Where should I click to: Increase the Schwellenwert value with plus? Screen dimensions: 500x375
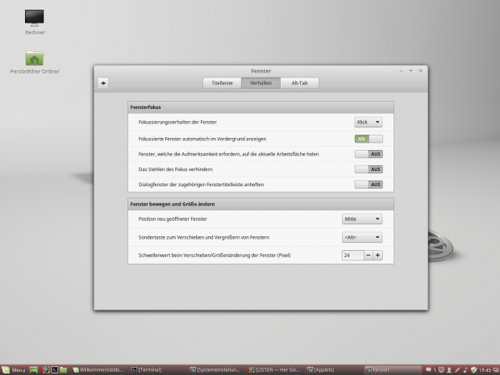pyautogui.click(x=378, y=255)
